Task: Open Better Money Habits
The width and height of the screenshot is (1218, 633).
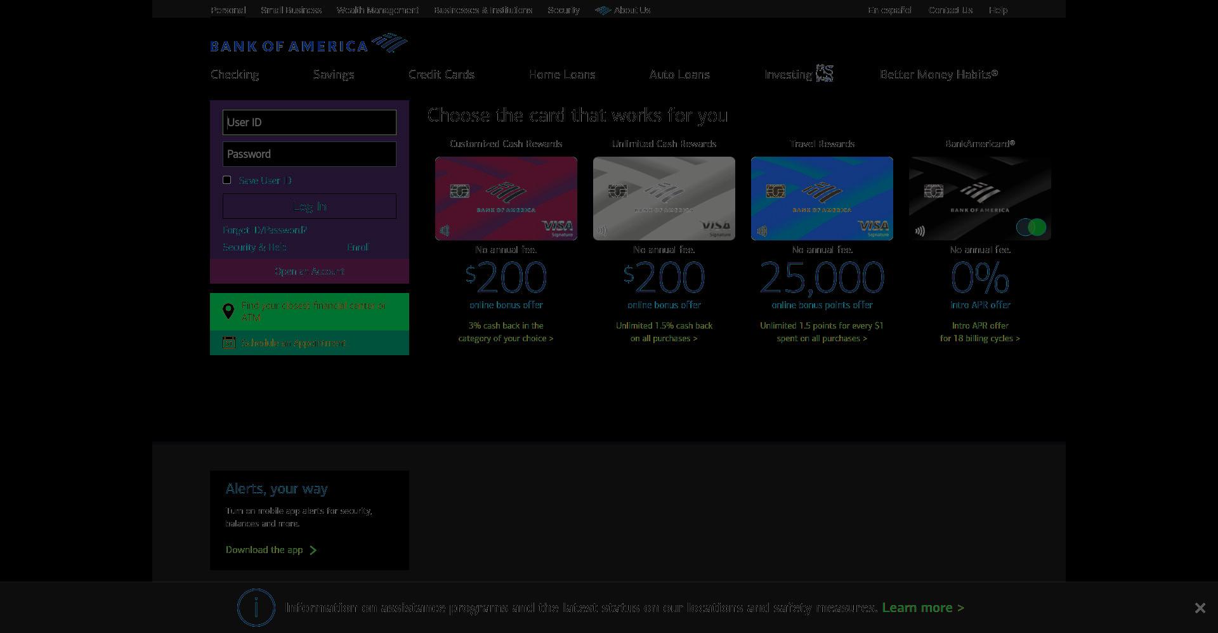Action: [x=939, y=74]
